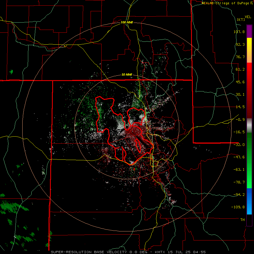Click the TH label in the legend
The height and width of the screenshot is (254, 254).
242,220
